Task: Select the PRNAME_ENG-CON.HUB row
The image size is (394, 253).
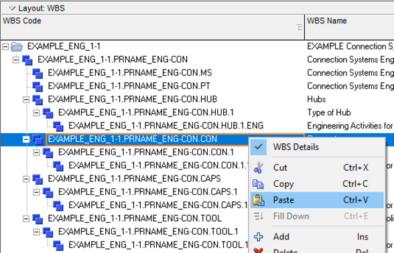Action: pos(133,100)
